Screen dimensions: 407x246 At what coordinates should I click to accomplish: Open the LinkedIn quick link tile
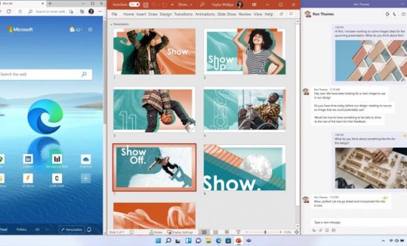(x=28, y=159)
